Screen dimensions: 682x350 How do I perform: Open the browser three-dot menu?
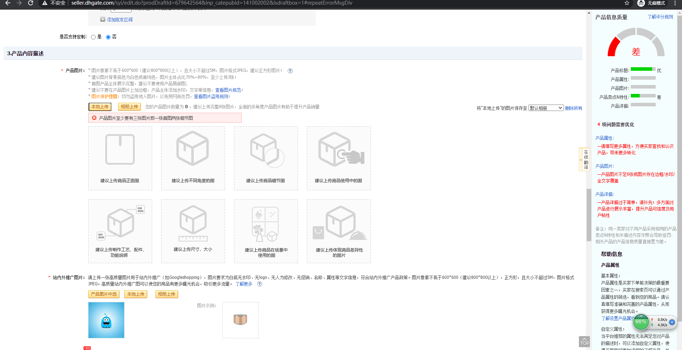point(675,3)
